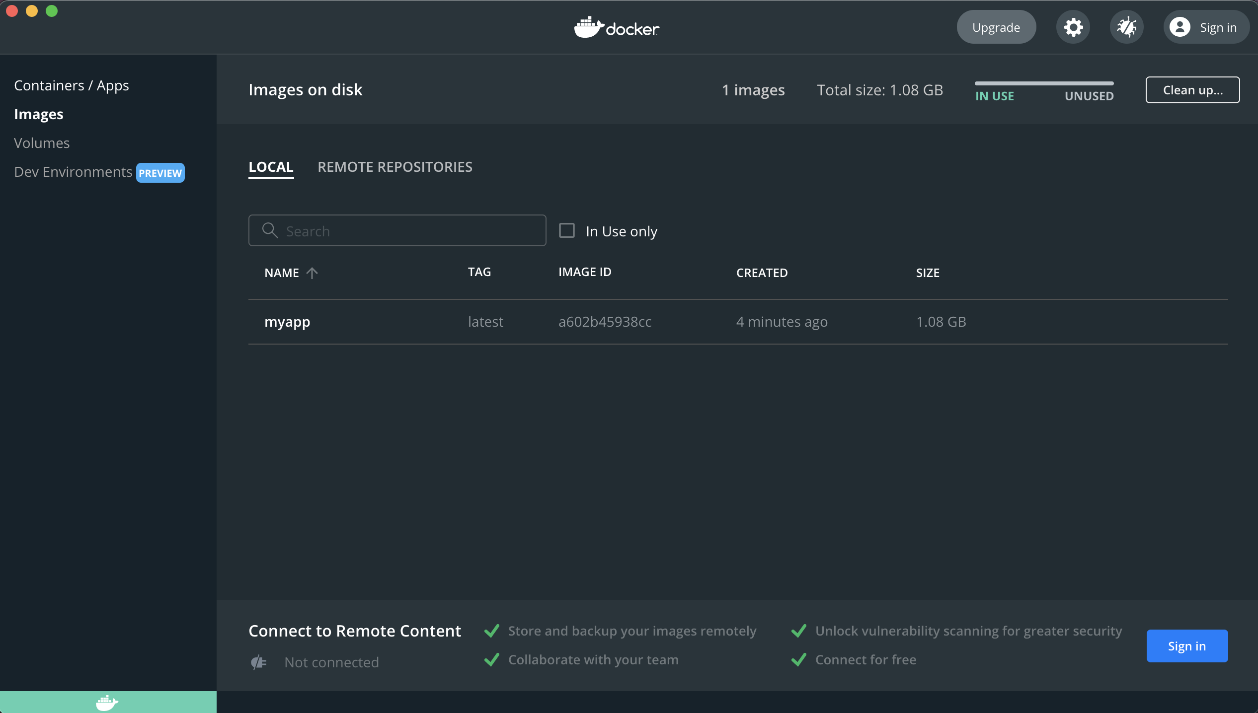Click the Sign in button in header

pos(1206,27)
